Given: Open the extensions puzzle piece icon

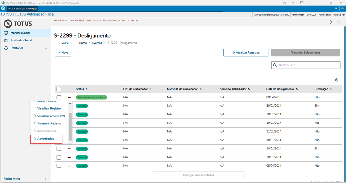Looking at the screenshot, I should [x=302, y=3].
